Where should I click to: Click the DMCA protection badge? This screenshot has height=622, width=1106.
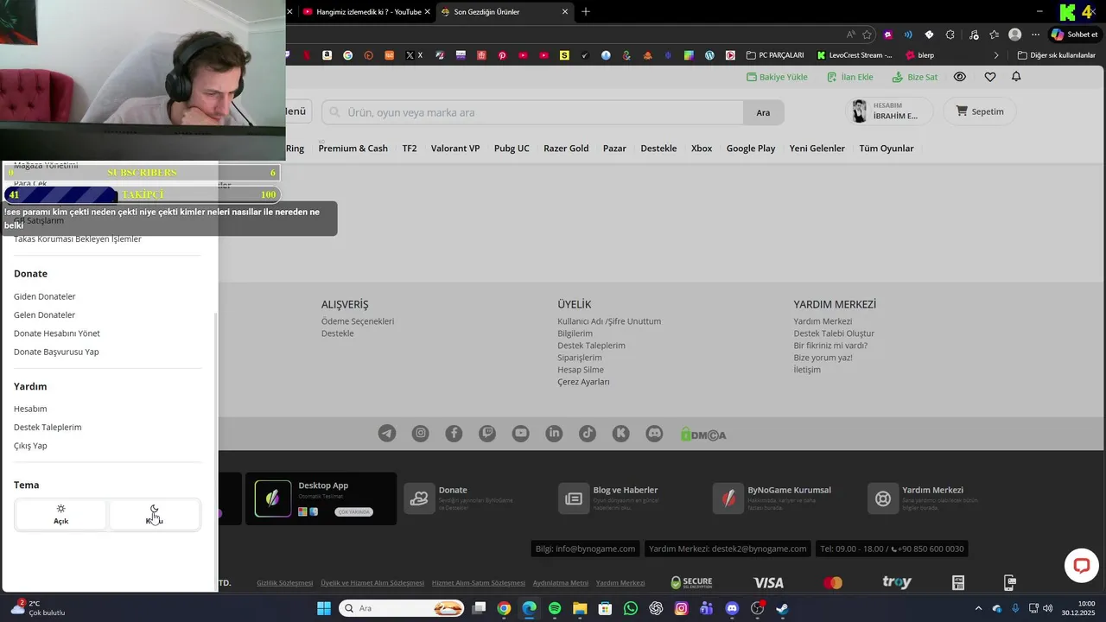(703, 435)
